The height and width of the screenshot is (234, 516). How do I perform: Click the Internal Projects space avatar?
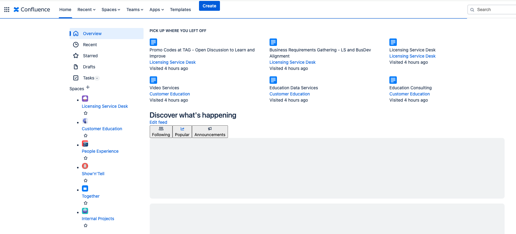(85, 211)
